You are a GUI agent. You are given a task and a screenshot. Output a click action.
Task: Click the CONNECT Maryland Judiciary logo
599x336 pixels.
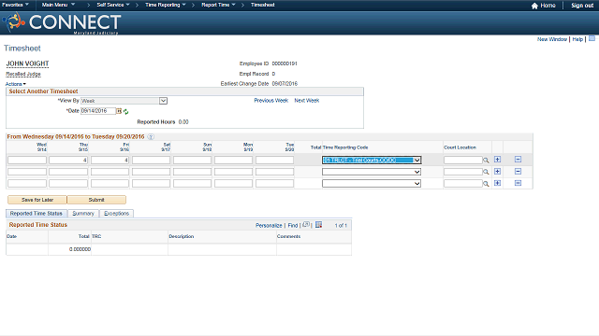tap(62, 23)
